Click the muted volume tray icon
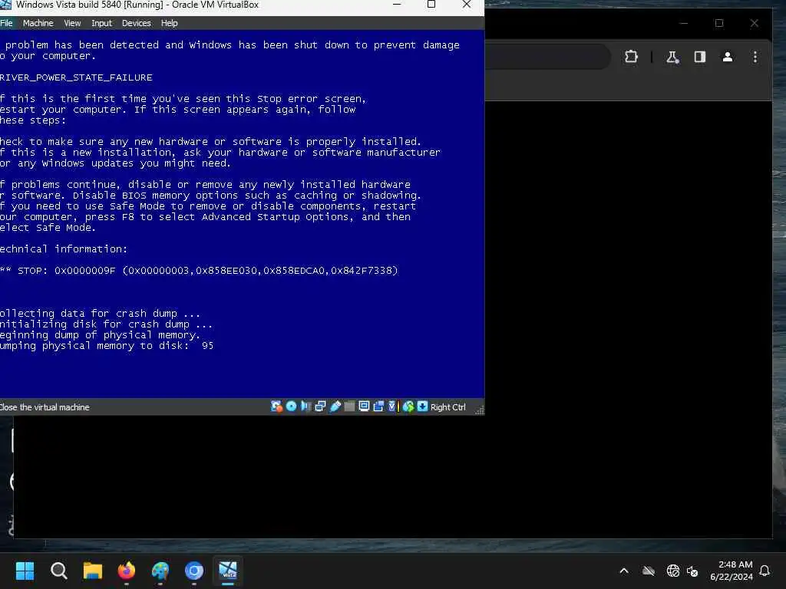786x589 pixels. pyautogui.click(x=692, y=571)
